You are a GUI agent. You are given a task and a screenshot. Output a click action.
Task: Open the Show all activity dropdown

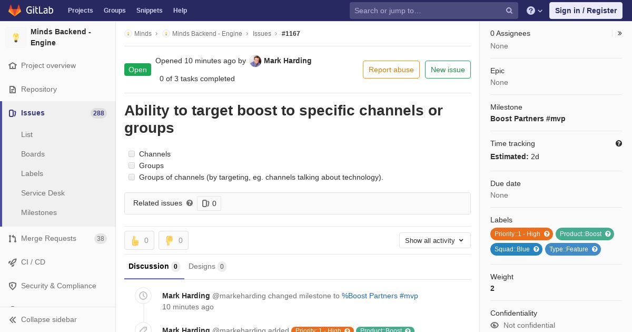pyautogui.click(x=435, y=240)
